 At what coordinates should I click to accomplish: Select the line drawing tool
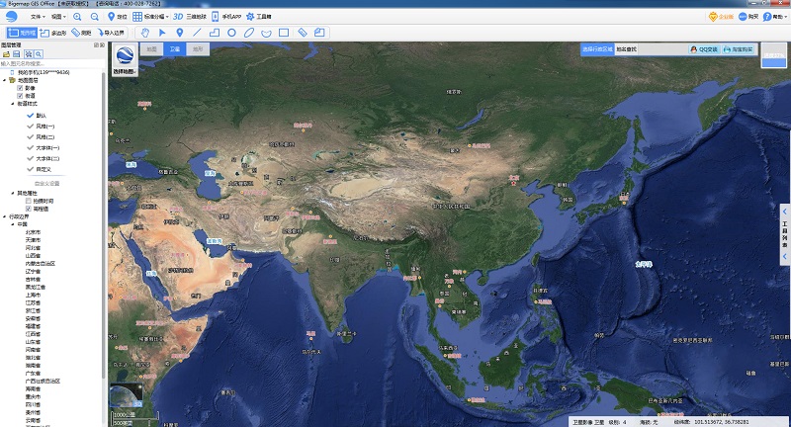[197, 33]
